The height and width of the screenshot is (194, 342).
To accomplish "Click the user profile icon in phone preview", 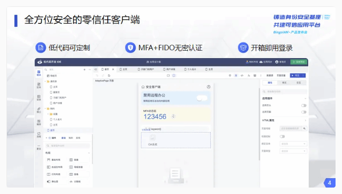I will (x=208, y=87).
